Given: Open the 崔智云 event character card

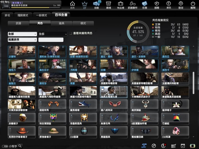Looking at the screenshot, I should (21, 79).
